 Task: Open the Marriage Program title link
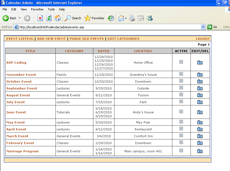point(23,151)
